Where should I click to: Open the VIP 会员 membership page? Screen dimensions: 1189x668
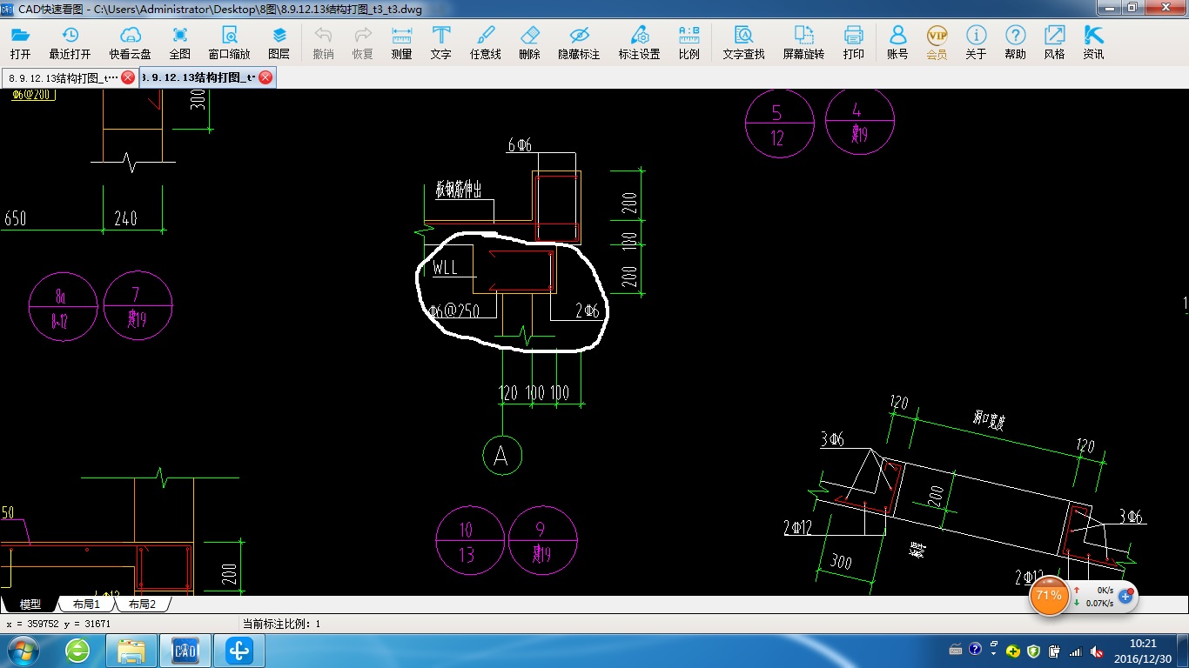[937, 43]
